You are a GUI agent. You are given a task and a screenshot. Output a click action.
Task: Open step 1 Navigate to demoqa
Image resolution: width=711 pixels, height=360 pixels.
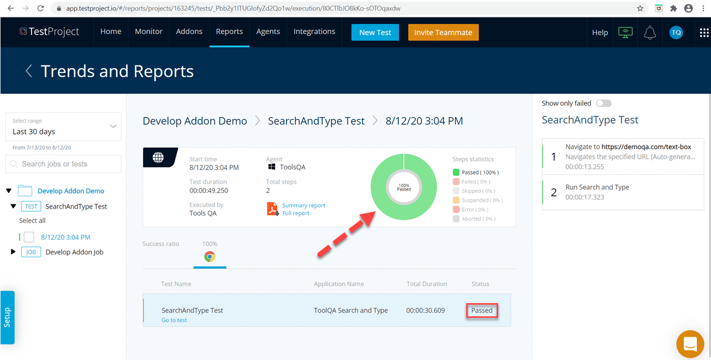[x=623, y=156]
